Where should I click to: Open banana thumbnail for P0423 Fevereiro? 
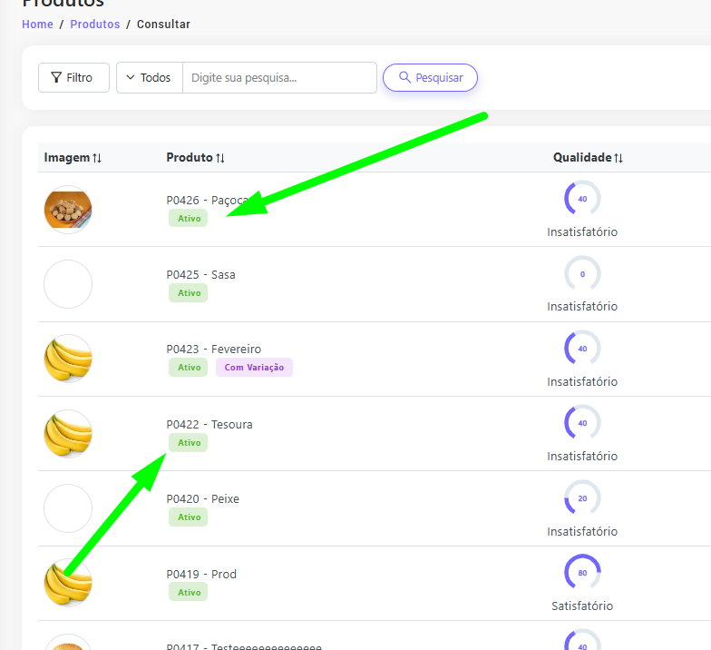point(68,359)
